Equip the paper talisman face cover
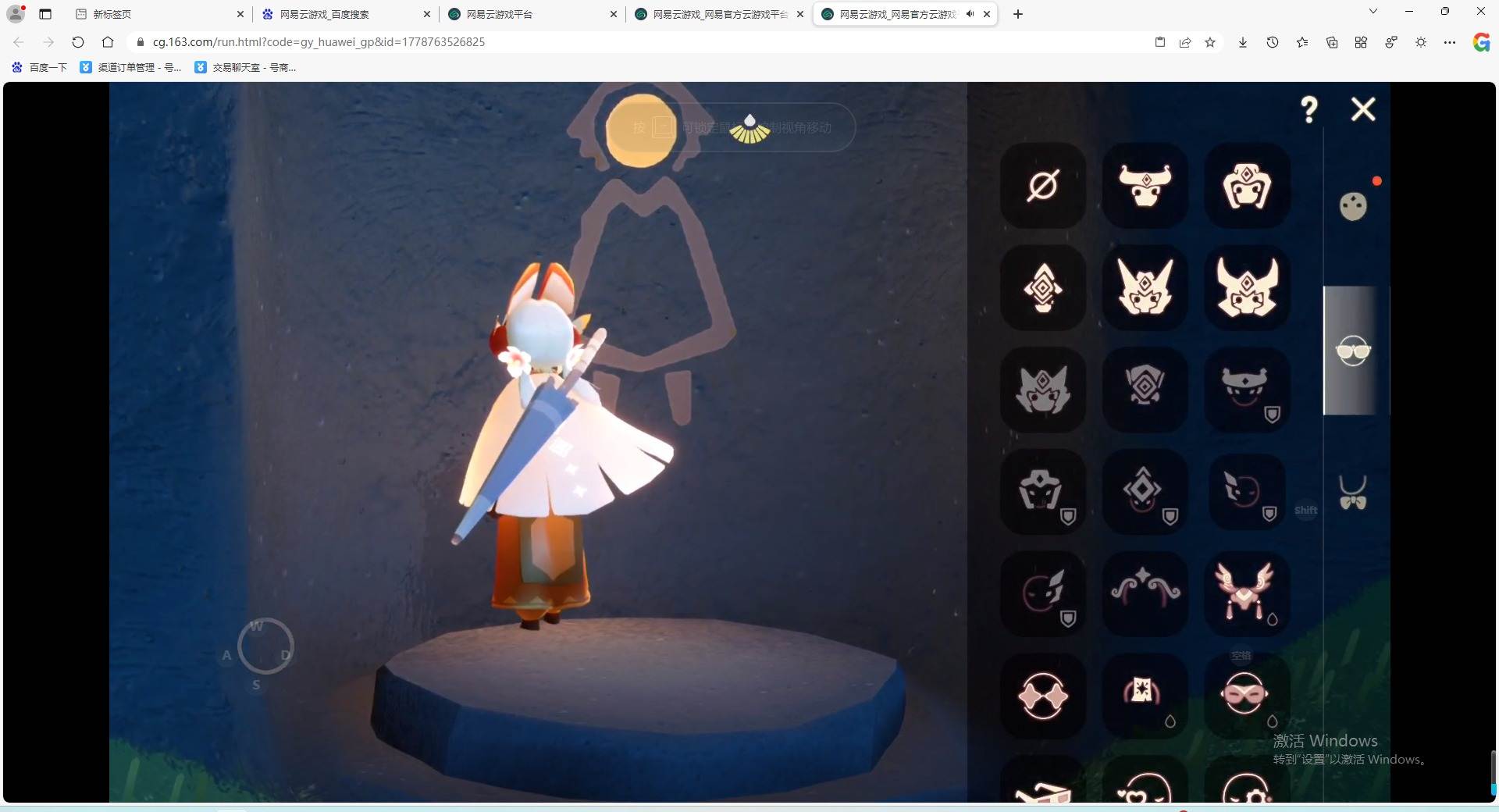 pos(1145,696)
